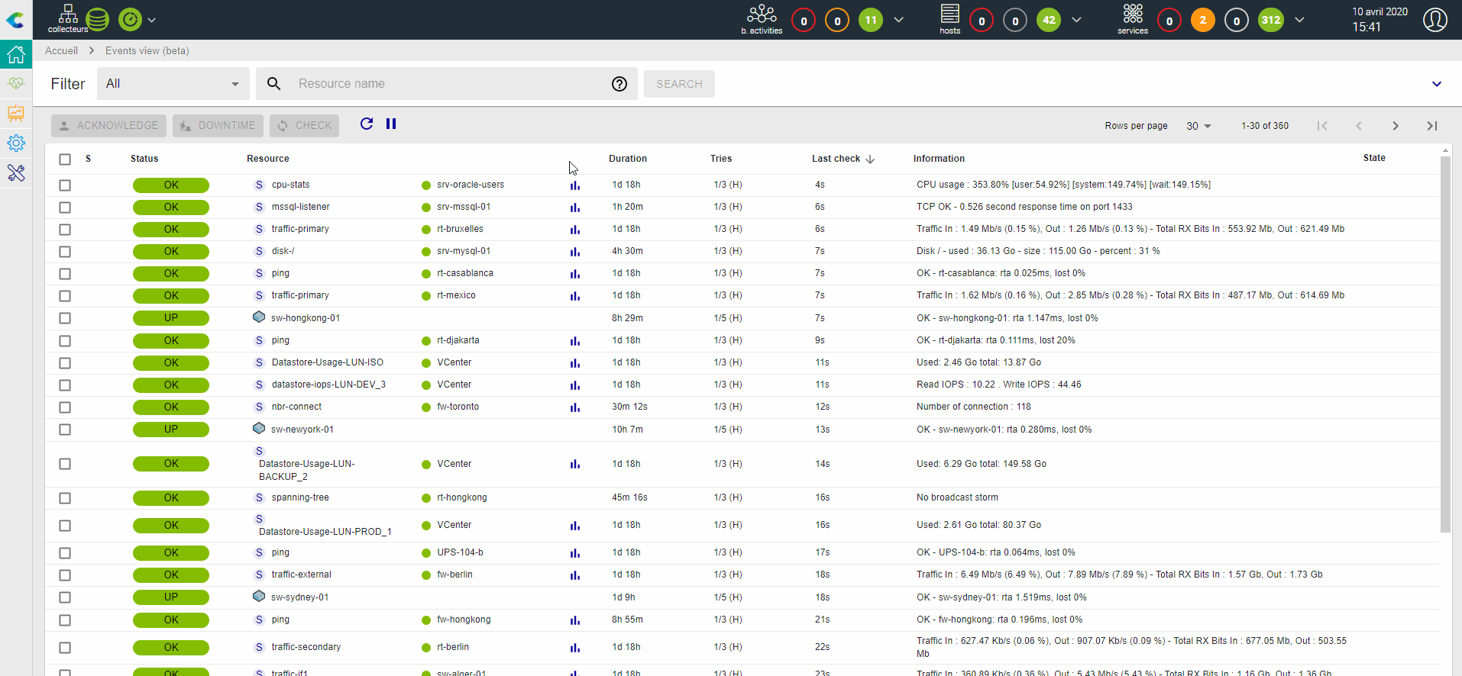
Task: Go to Home in the sidebar
Action: click(16, 54)
